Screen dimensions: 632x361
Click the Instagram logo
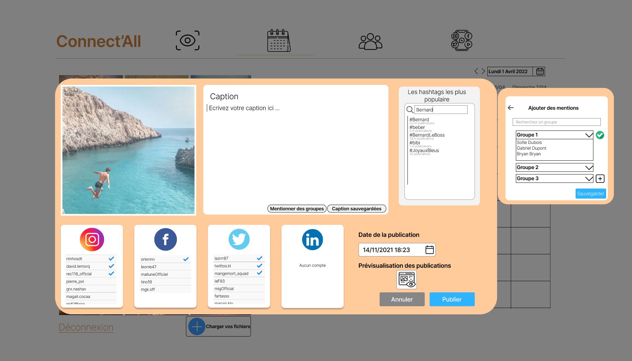[92, 240]
